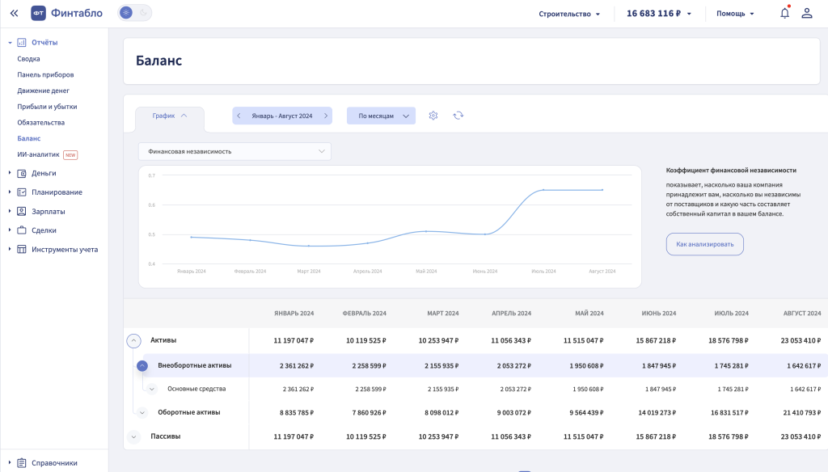This screenshot has width=828, height=472.
Task: Open the Финансовая независимость chart selector
Action: pos(235,151)
